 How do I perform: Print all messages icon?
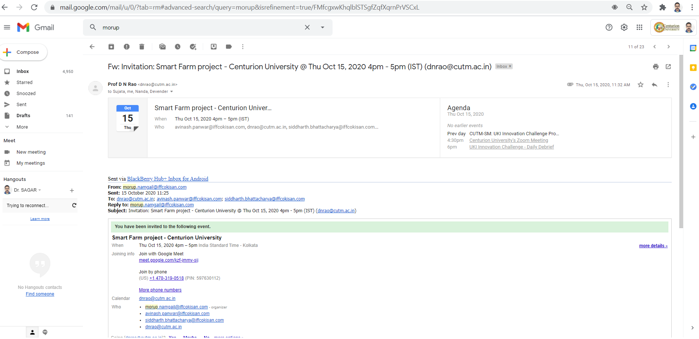tap(656, 67)
